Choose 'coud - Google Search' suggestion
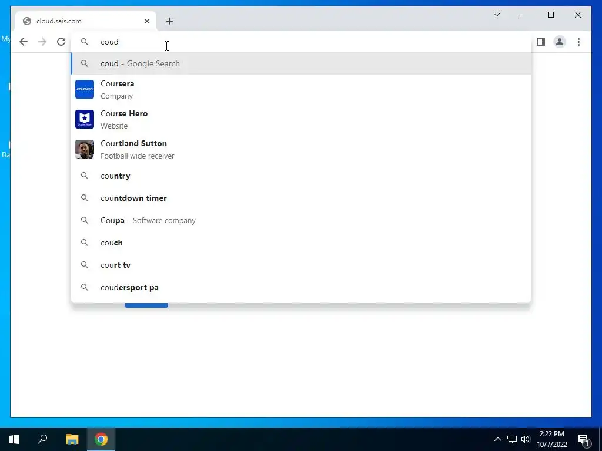Screen dimensions: 602x451 [x=302, y=63]
